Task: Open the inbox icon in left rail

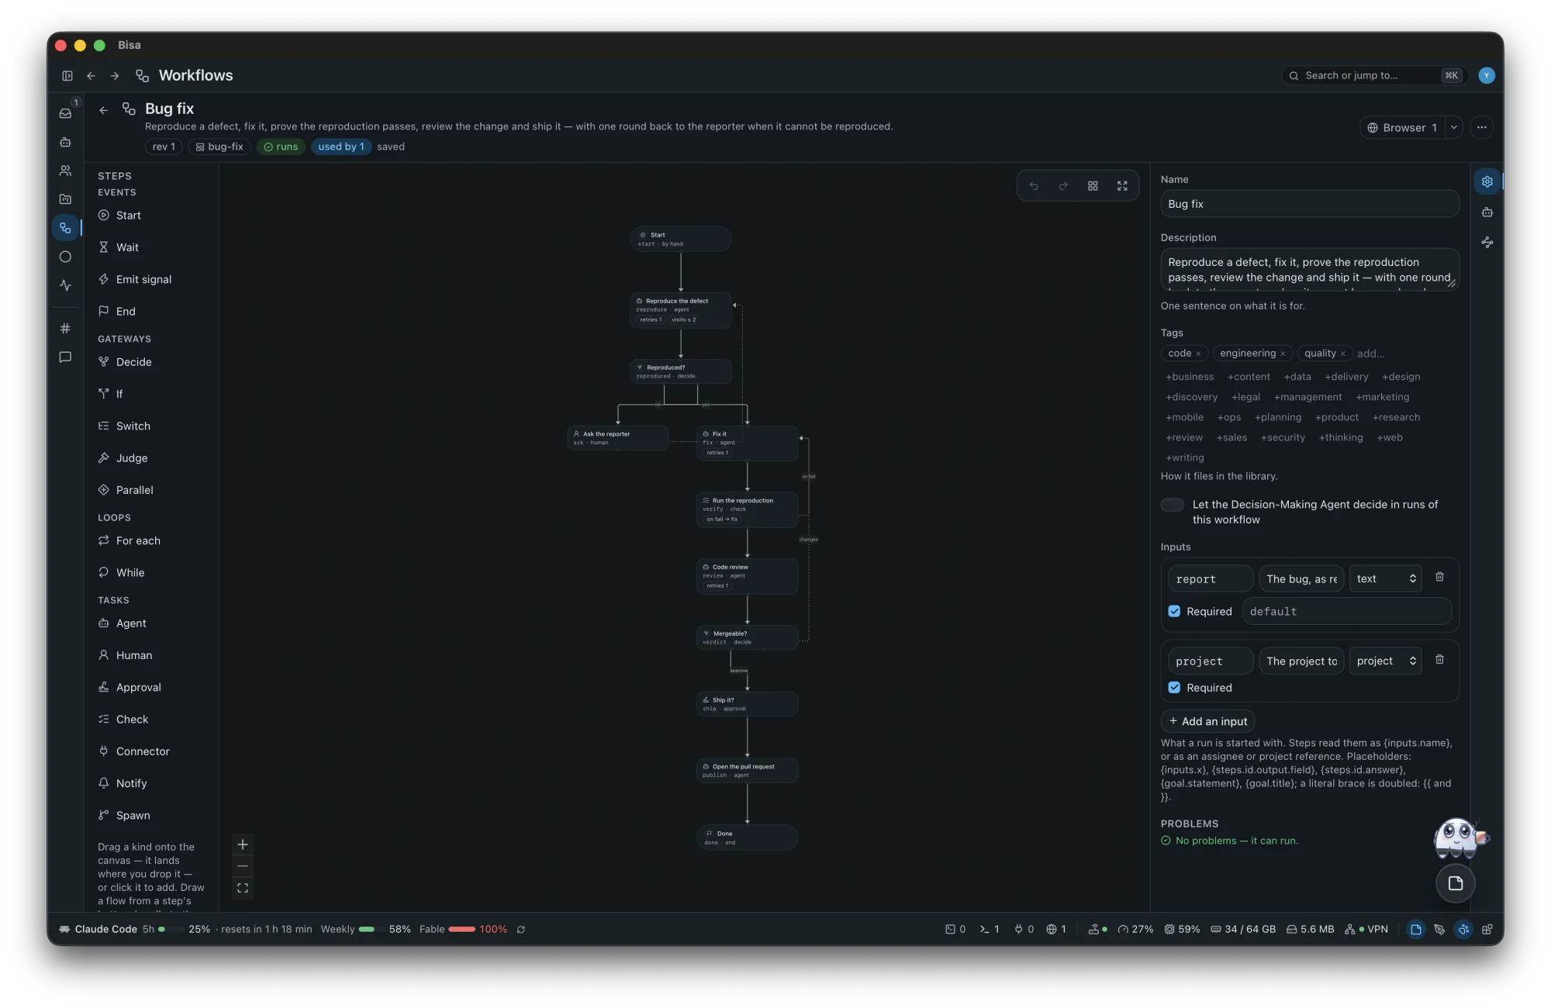Action: pos(66,113)
